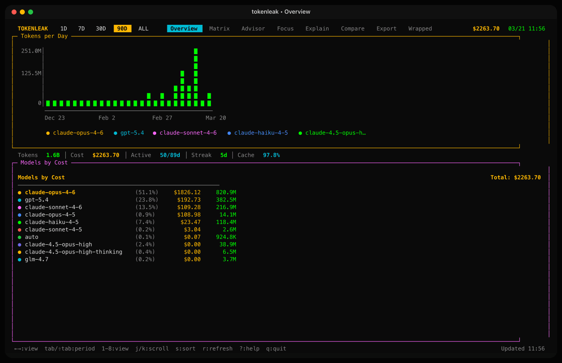
Task: Select the claude-sonnet-4-5 model row
Action: coord(127,229)
